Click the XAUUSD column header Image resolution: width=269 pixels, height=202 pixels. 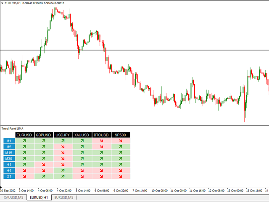[82, 135]
